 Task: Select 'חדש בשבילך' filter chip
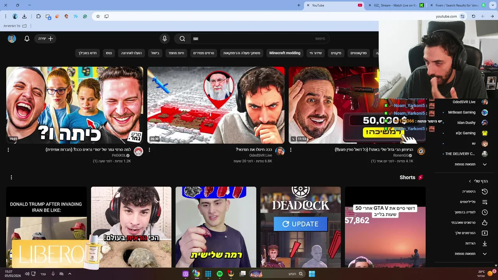pos(88,53)
